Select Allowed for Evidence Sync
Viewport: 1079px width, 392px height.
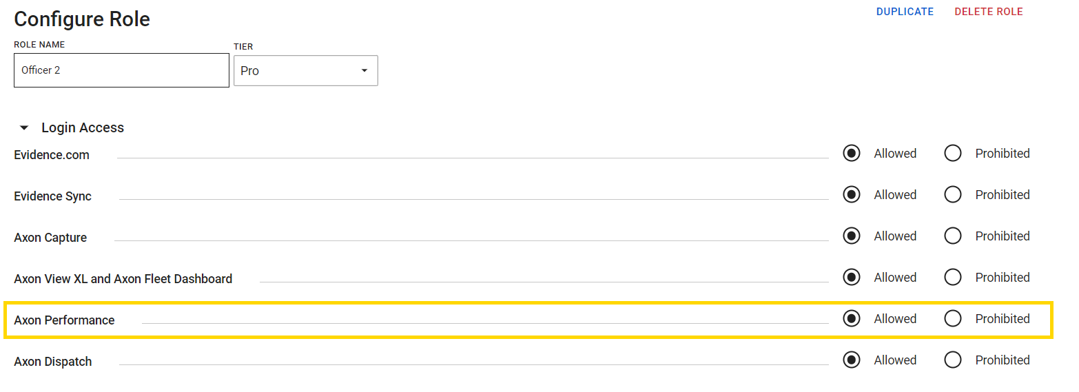tap(852, 195)
